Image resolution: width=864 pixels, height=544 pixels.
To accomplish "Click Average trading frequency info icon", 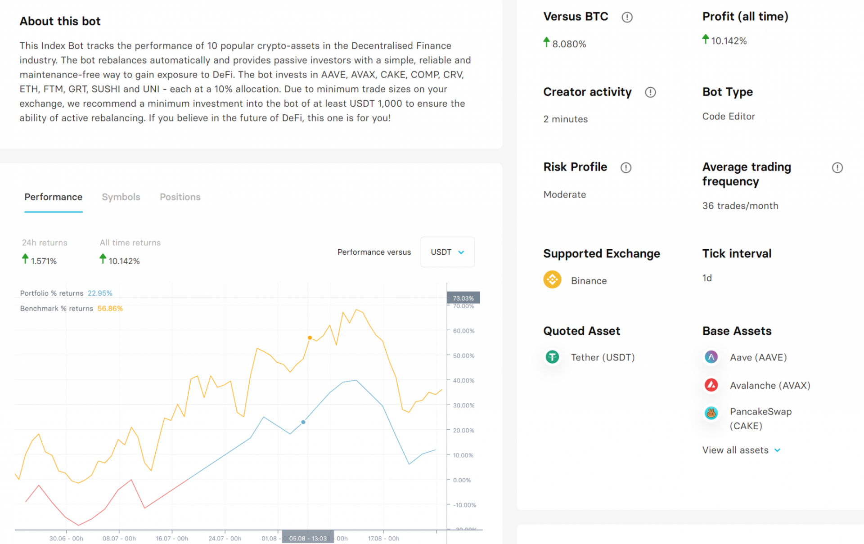I will pos(837,167).
